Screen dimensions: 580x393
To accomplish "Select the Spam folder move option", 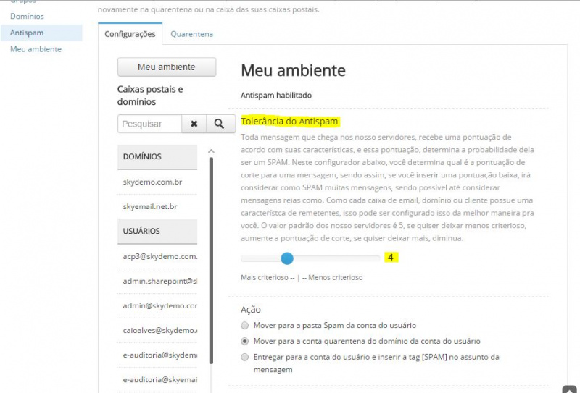I will [x=244, y=326].
